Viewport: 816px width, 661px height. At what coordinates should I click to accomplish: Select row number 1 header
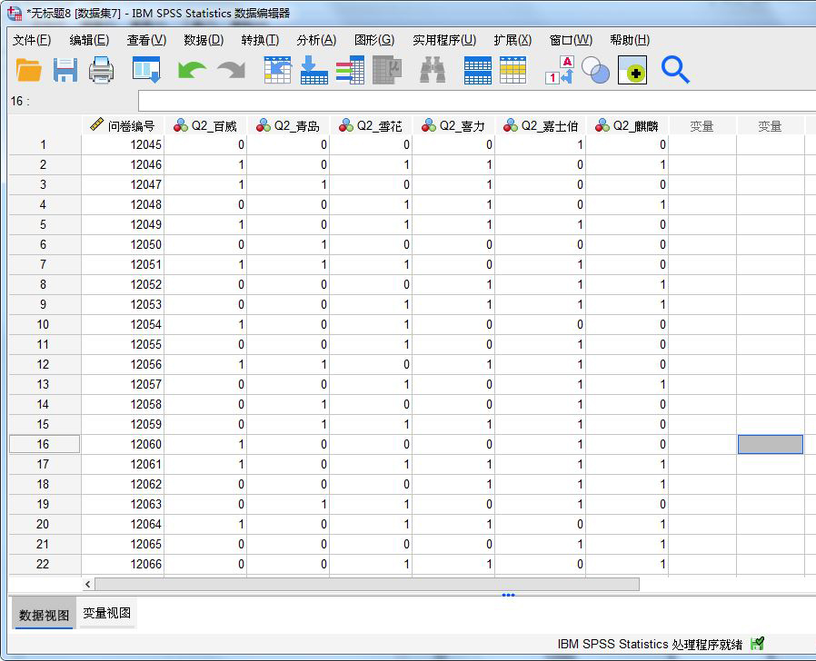(45, 144)
